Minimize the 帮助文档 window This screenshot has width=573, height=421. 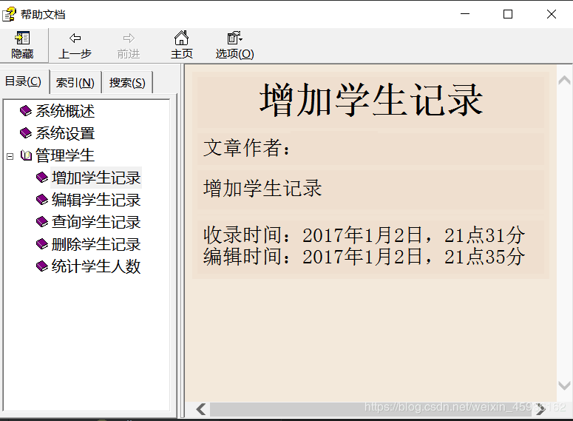(465, 14)
